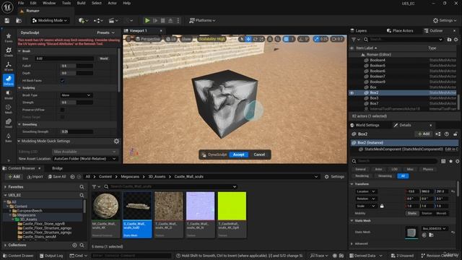Screen dimensions: 462x260
Task: Search Favorites magnifier icon
Action: 82,187
